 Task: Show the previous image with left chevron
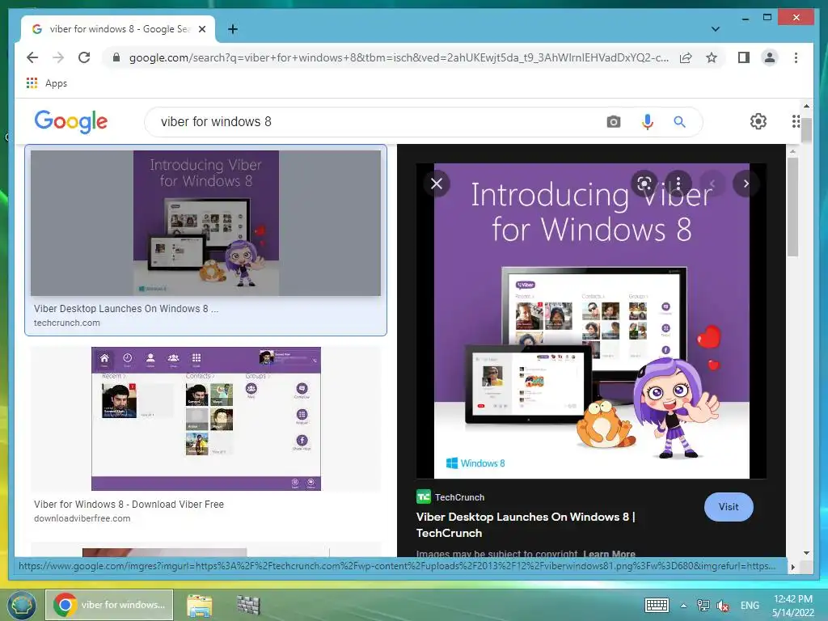pyautogui.click(x=712, y=184)
